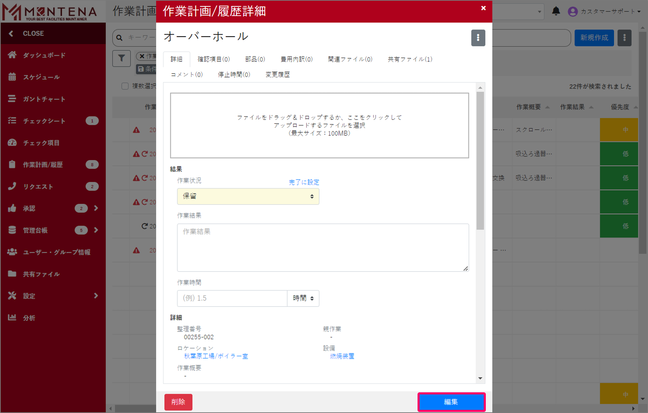Viewport: 648px width, 413px height.
Task: Click the 完了に設定 link
Action: [304, 182]
